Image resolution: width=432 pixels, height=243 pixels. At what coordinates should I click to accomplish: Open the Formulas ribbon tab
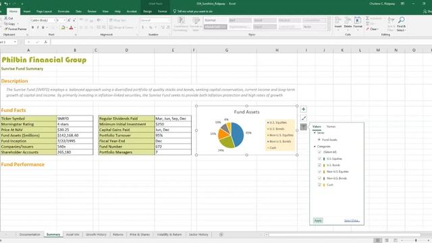[x=63, y=11]
